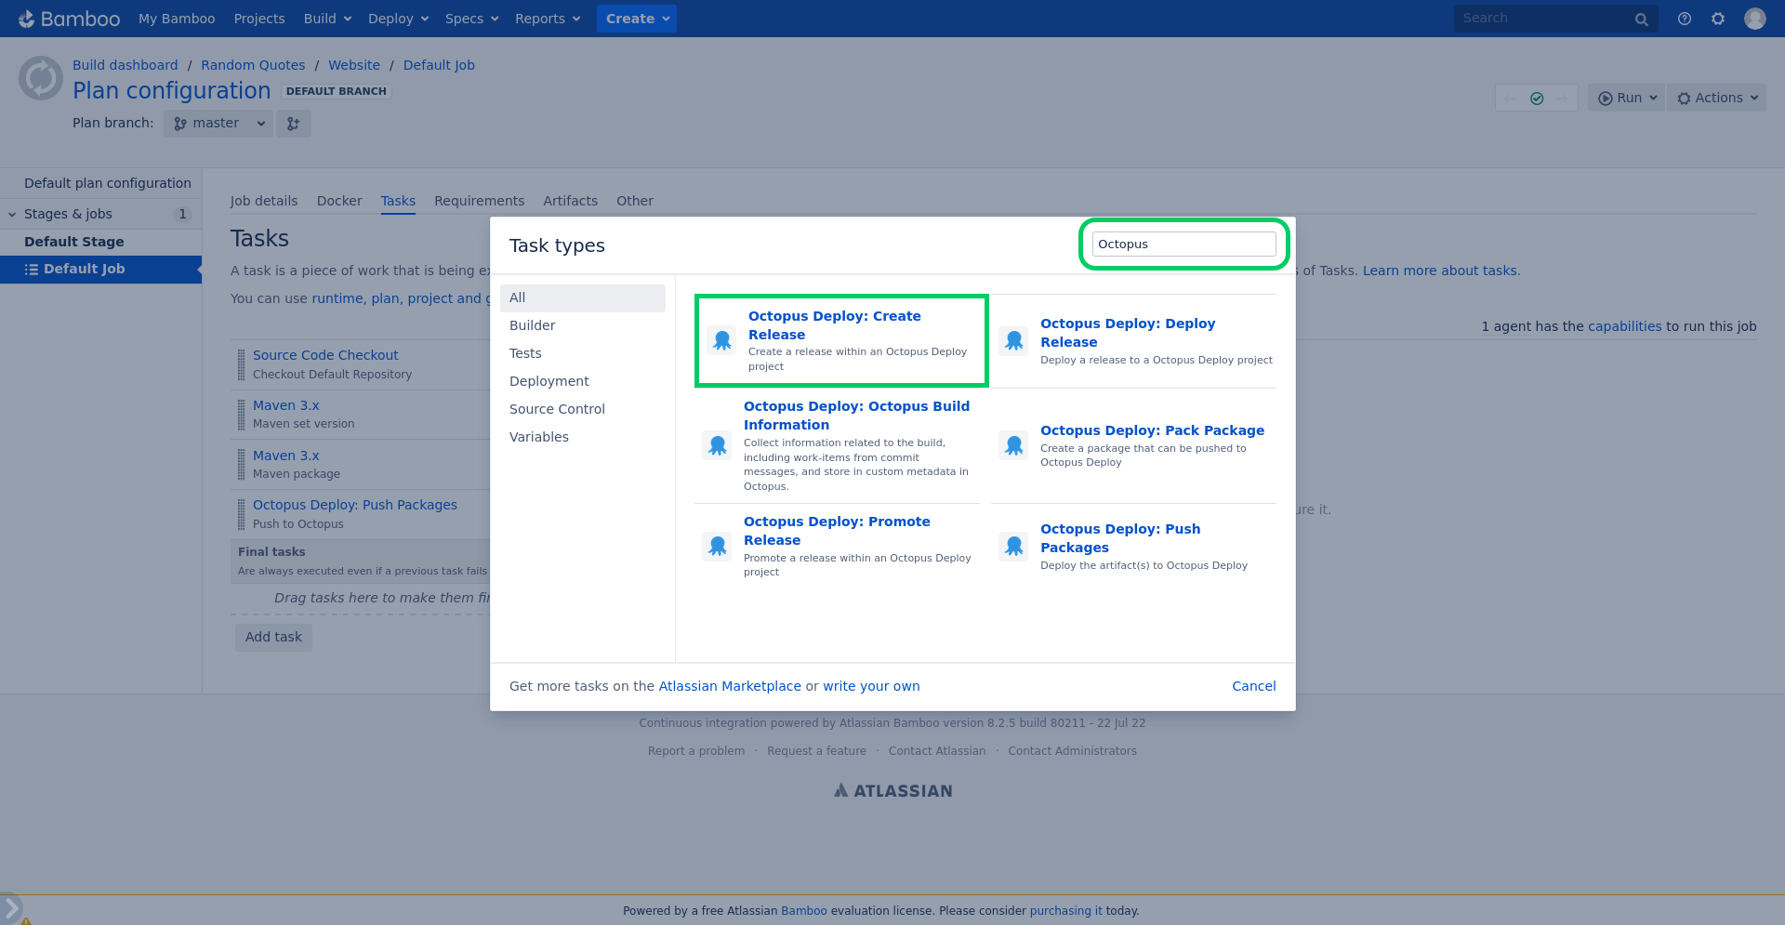The height and width of the screenshot is (925, 1785).
Task: Open the Actions dropdown
Action: point(1717,99)
